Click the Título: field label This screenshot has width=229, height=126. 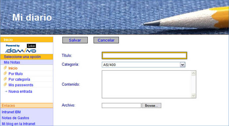click(67, 55)
